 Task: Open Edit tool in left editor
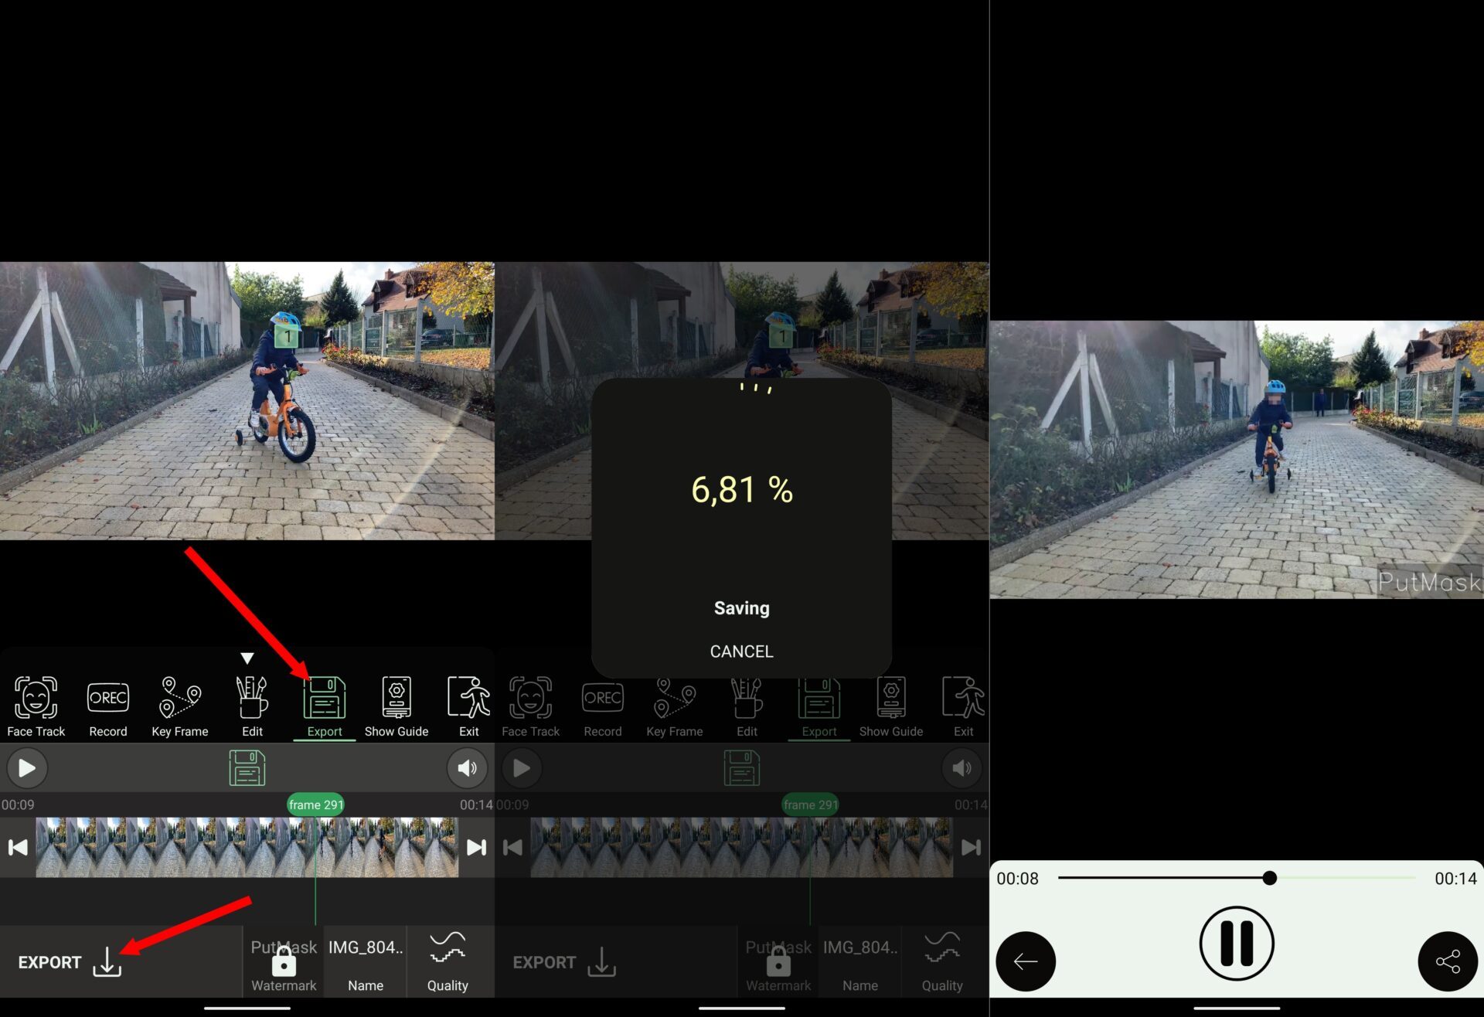pos(252,706)
